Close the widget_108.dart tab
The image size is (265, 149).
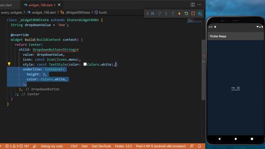59,5
